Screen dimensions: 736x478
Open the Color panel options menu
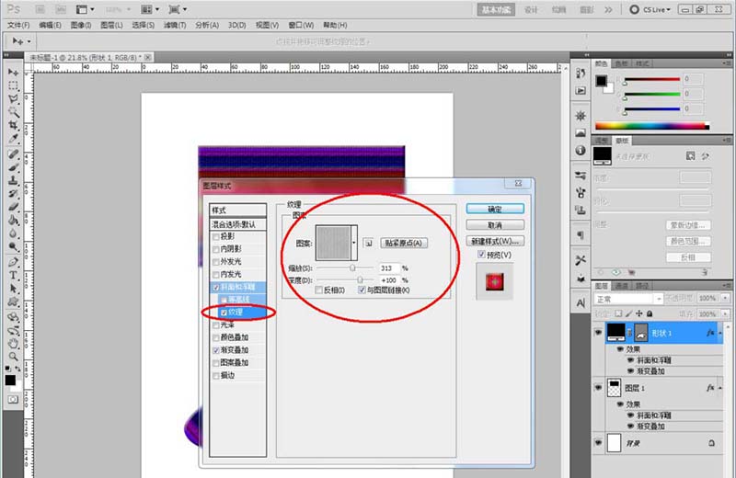727,63
